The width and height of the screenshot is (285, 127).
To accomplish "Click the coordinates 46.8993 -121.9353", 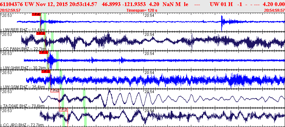I will [x=124, y=4].
